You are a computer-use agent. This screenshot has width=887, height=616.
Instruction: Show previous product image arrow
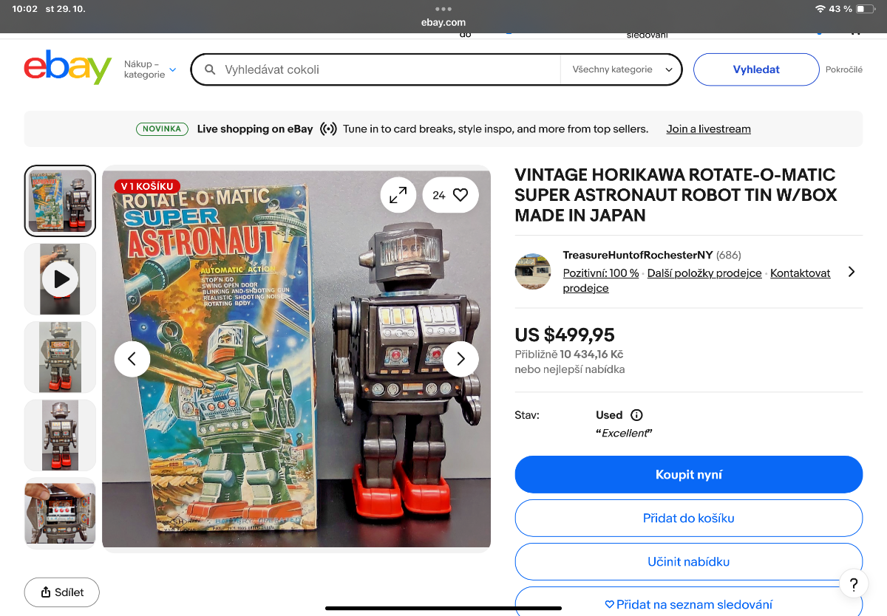click(x=132, y=359)
